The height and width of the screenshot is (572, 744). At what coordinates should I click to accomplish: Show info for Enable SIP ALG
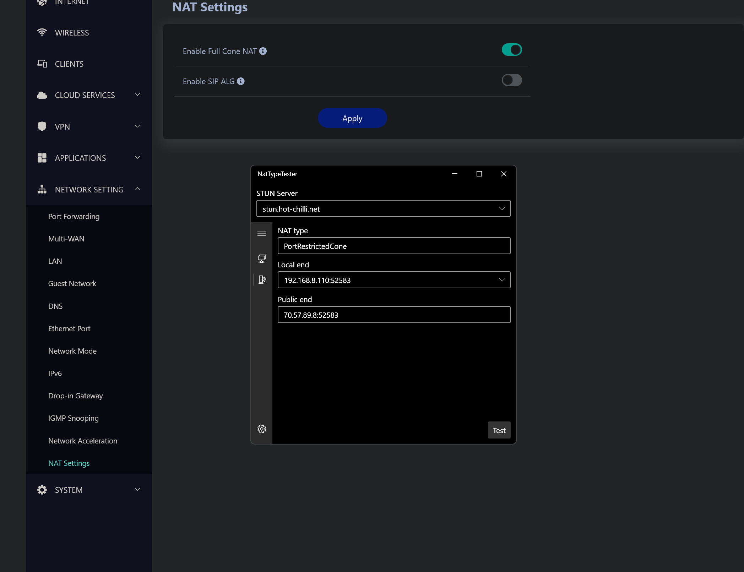coord(241,81)
